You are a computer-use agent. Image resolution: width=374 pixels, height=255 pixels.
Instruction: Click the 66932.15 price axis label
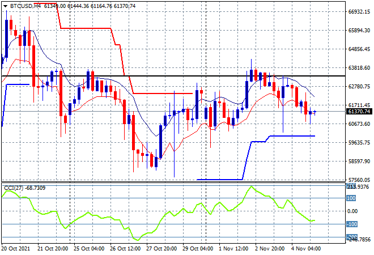pyautogui.click(x=358, y=12)
